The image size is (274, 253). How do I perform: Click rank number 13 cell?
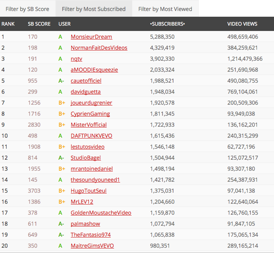(4, 169)
